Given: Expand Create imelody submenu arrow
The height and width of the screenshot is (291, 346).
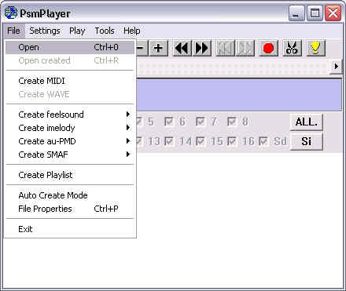Looking at the screenshot, I should [x=128, y=128].
